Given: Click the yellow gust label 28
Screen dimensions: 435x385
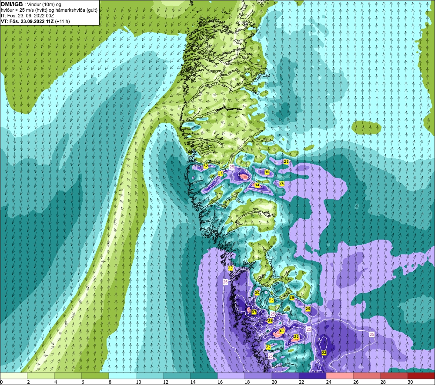Looking at the screenshot, I should (x=292, y=297).
